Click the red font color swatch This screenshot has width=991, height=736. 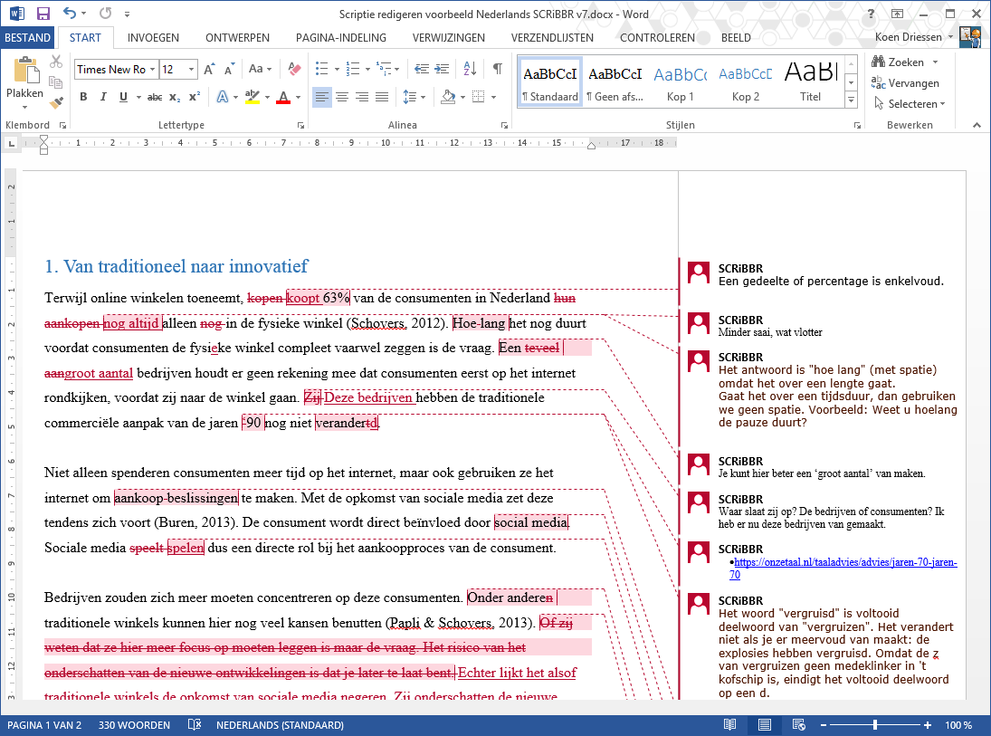click(x=282, y=97)
